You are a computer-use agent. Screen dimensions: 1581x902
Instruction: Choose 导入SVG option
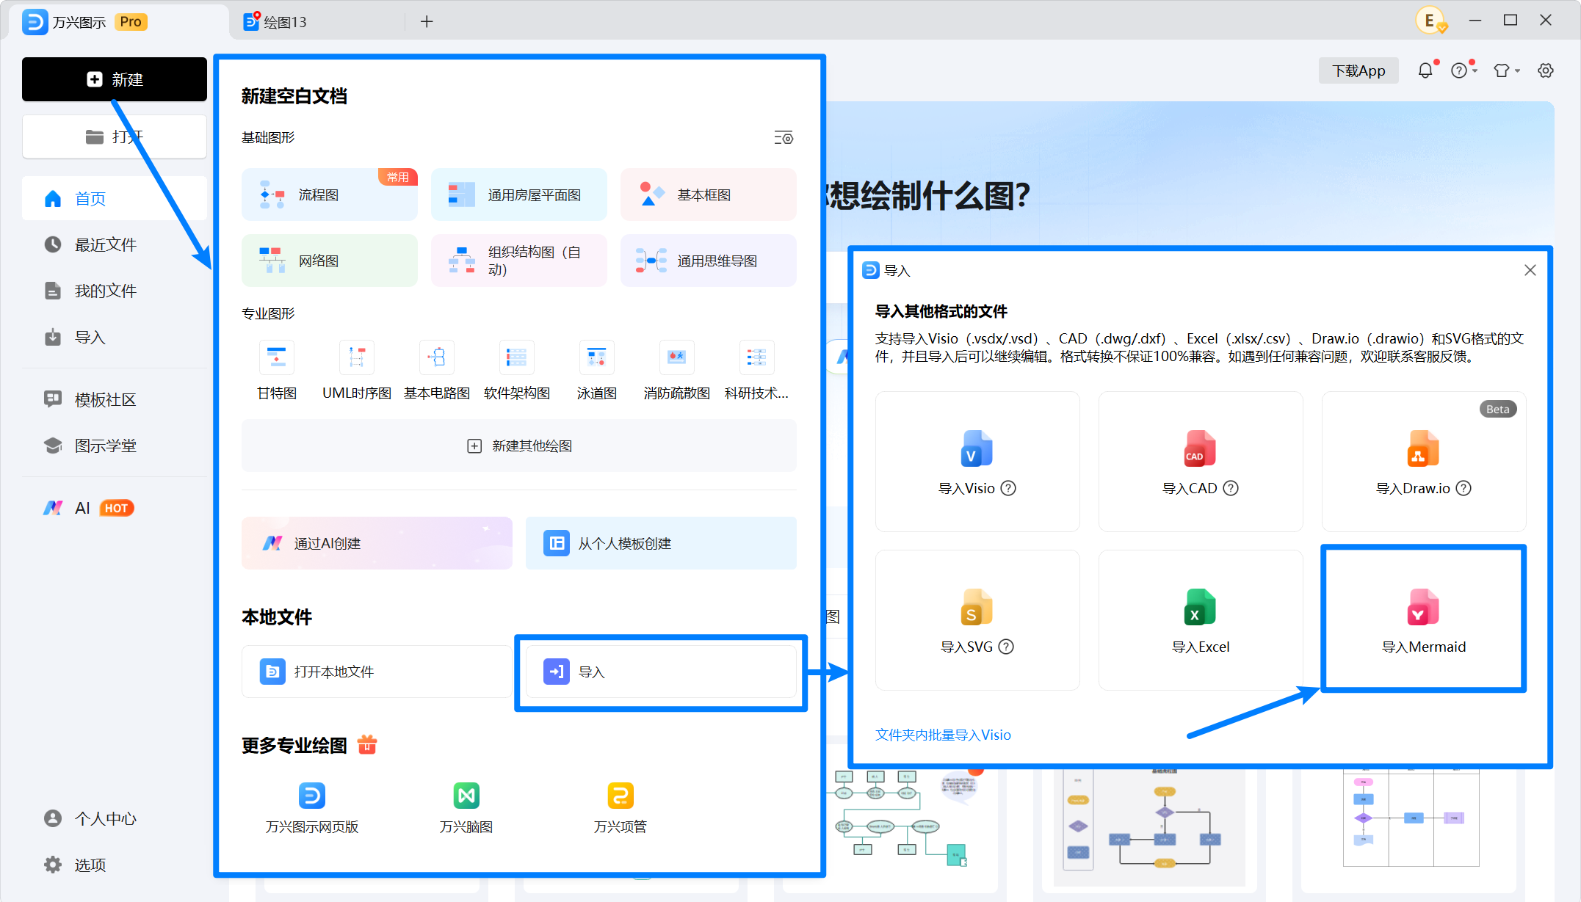977,619
